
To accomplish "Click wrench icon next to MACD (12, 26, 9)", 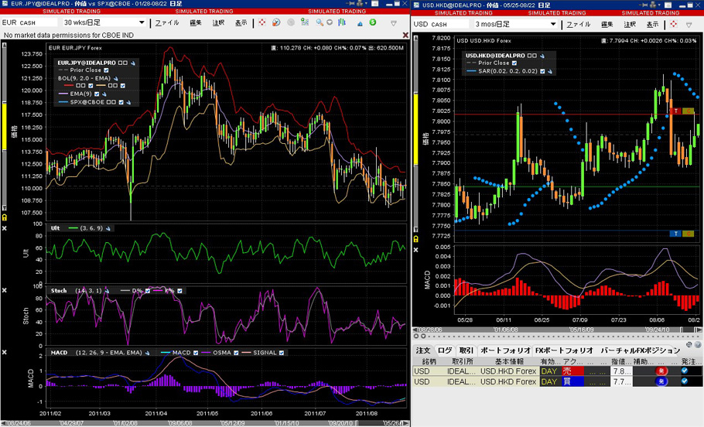I will click(x=147, y=353).
